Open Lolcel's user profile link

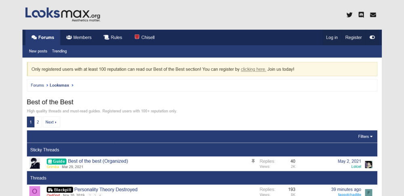pyautogui.click(x=356, y=166)
